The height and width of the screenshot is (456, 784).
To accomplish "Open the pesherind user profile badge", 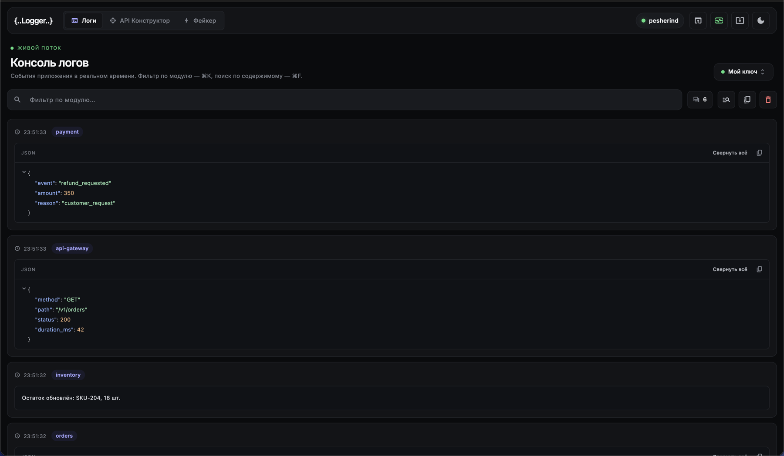I will 660,20.
